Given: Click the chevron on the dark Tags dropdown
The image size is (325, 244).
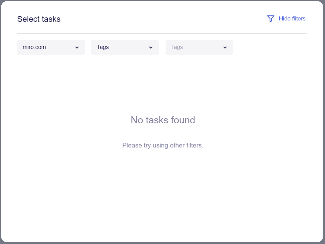Looking at the screenshot, I should click(x=151, y=48).
